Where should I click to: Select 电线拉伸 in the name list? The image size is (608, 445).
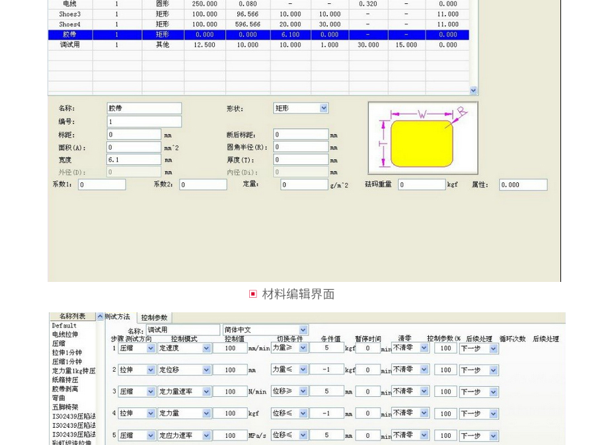point(65,335)
